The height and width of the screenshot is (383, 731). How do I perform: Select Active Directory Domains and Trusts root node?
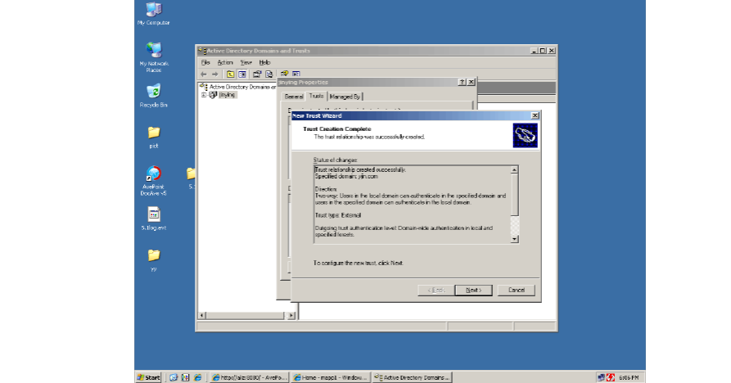(241, 86)
